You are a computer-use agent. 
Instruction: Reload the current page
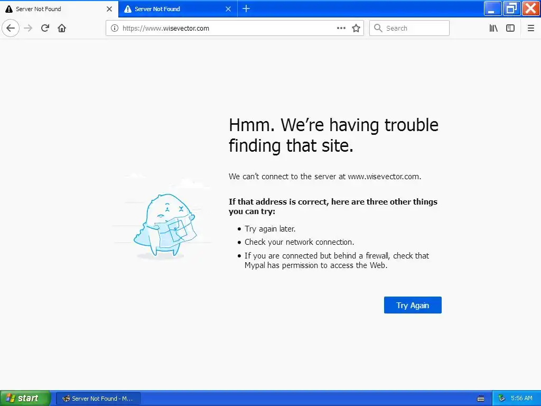(45, 28)
